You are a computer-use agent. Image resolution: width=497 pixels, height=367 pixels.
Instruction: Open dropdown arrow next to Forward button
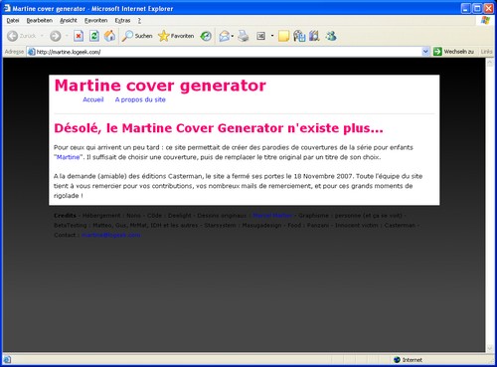click(67, 36)
